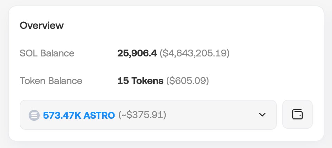The image size is (332, 148).
Task: Click the Overview heading
Action: click(42, 25)
